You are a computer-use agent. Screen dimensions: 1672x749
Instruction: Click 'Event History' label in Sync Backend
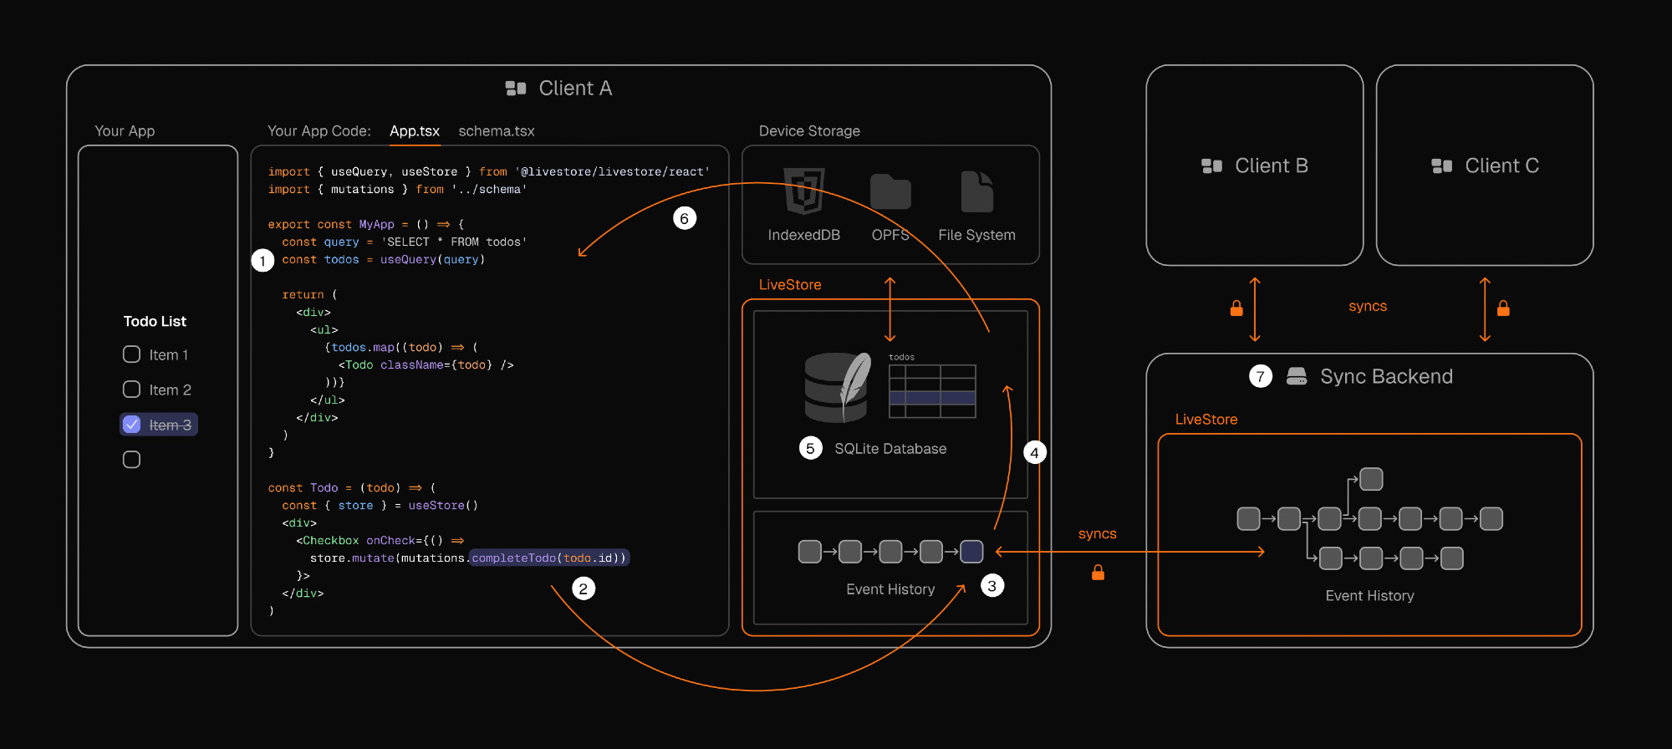pos(1369,596)
